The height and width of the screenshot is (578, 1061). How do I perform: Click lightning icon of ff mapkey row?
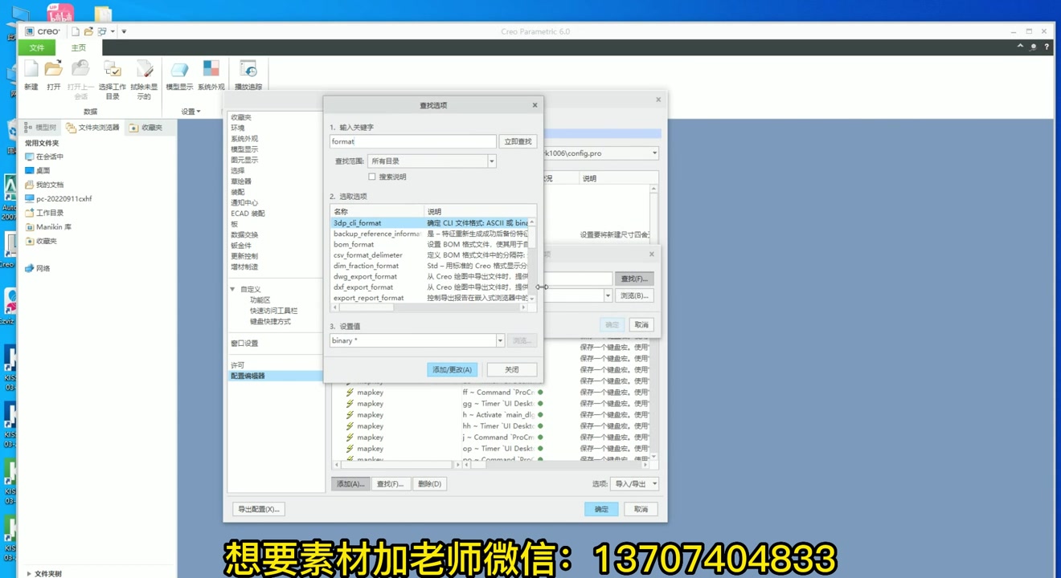pos(350,393)
